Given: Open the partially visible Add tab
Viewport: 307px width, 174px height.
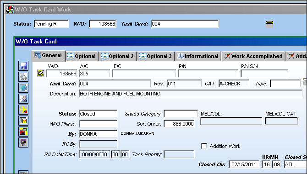Looking at the screenshot, I should 296,56.
